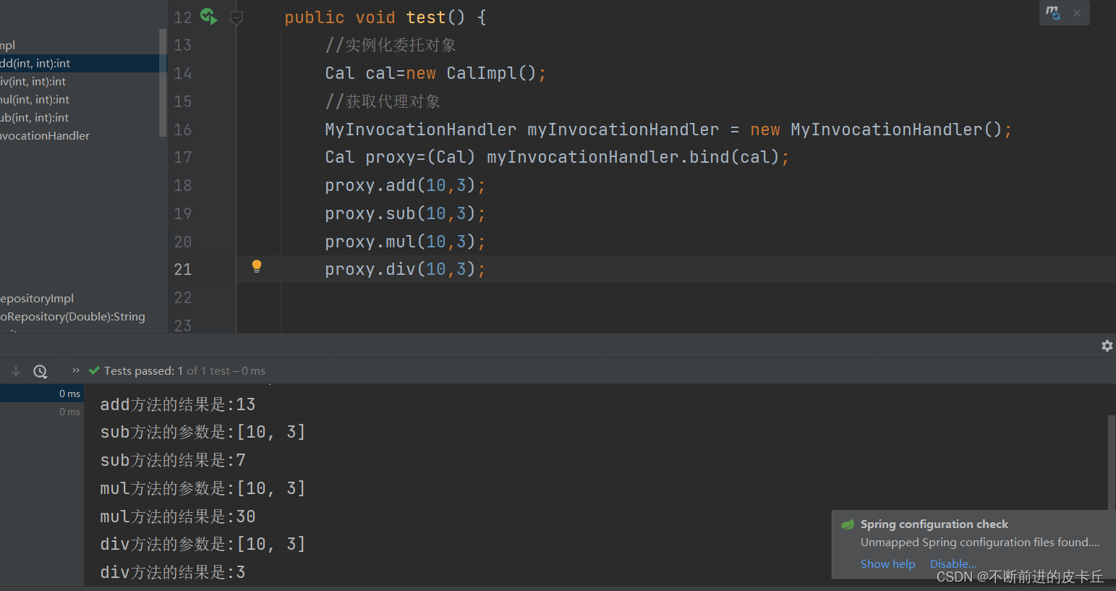Select sub(int, int):int in structure list
1116x591 pixels.
(80, 117)
